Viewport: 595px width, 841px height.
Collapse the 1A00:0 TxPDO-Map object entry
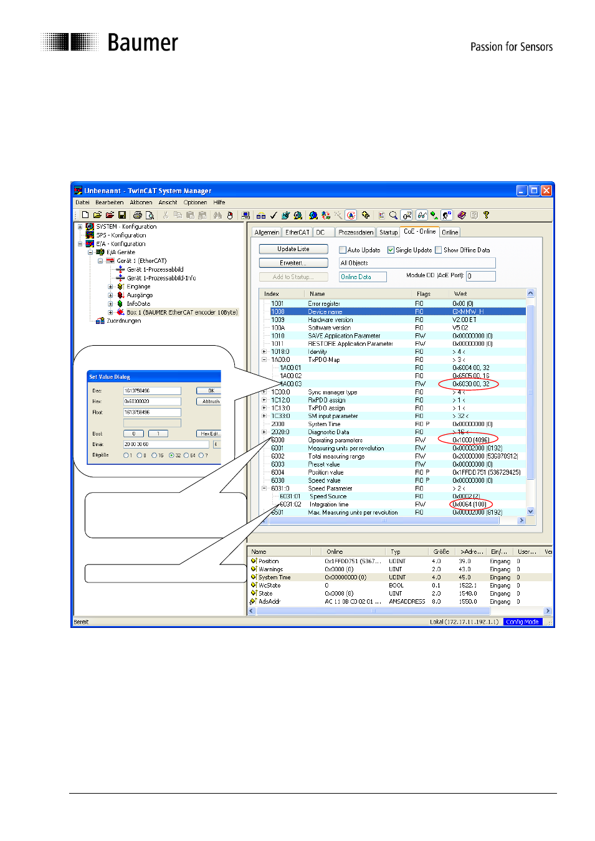pyautogui.click(x=264, y=359)
